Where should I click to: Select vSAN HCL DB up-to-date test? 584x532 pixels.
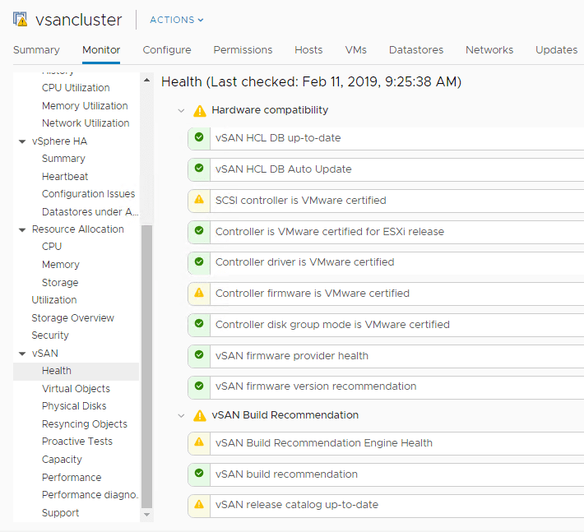386,138
